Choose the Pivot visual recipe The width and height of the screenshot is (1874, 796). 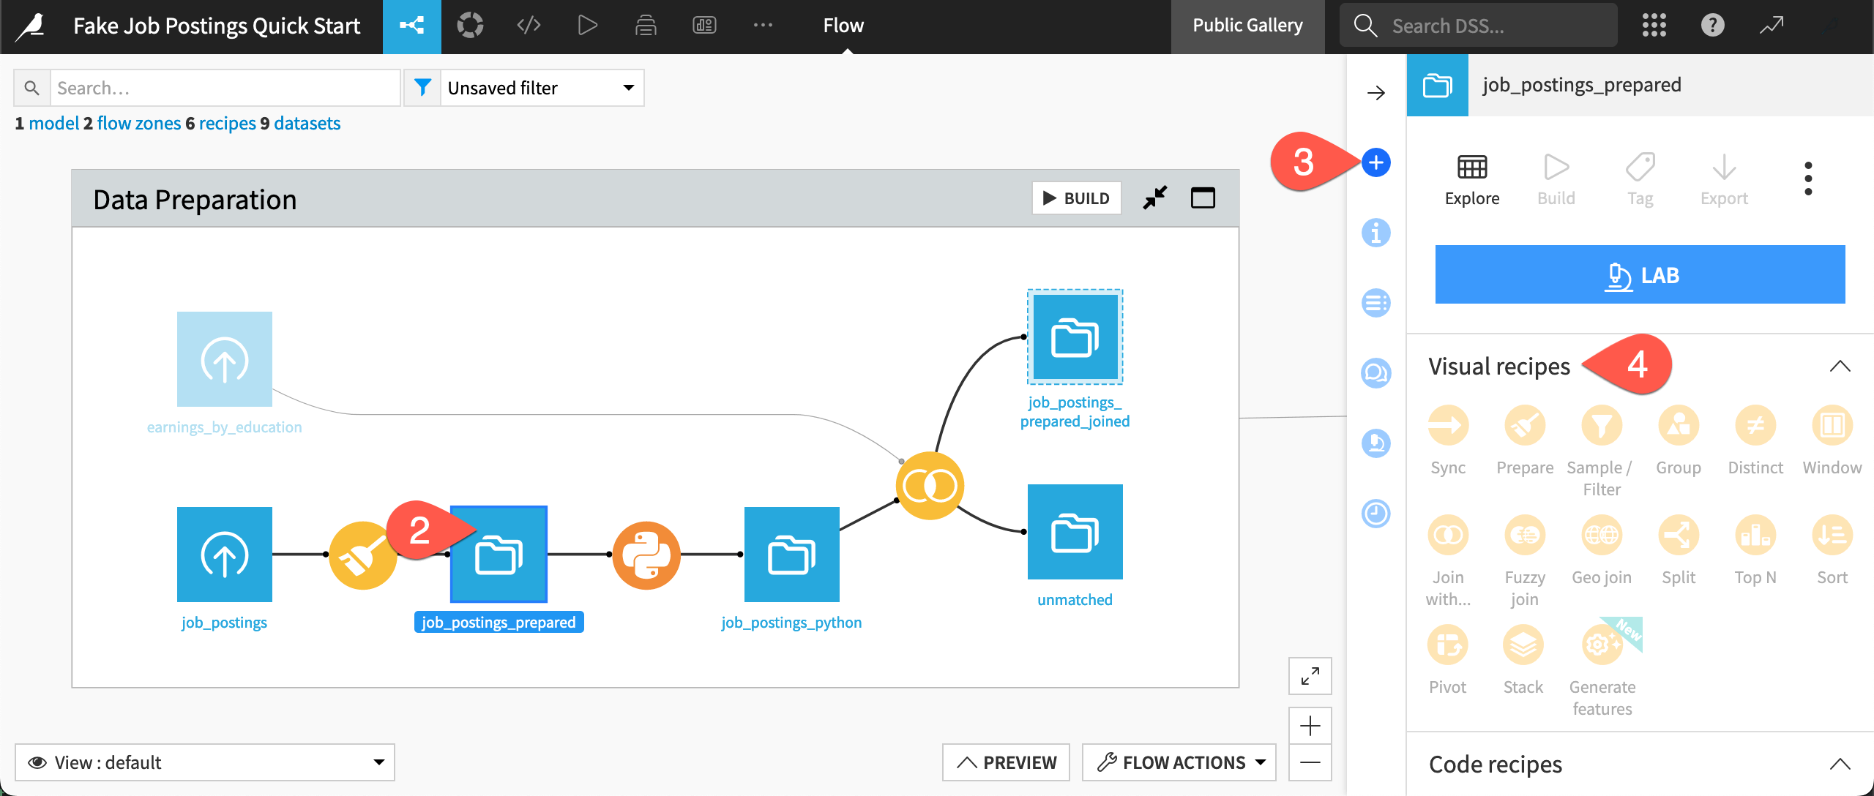click(x=1448, y=660)
